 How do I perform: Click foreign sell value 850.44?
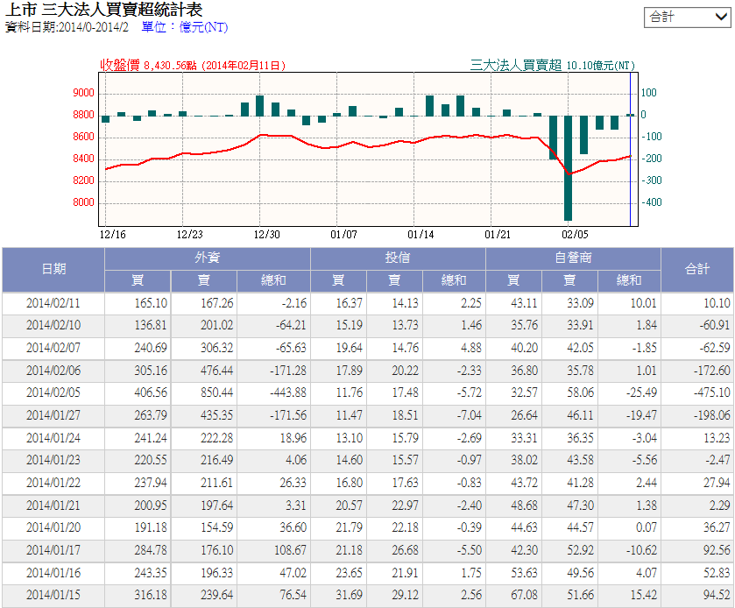pos(216,392)
